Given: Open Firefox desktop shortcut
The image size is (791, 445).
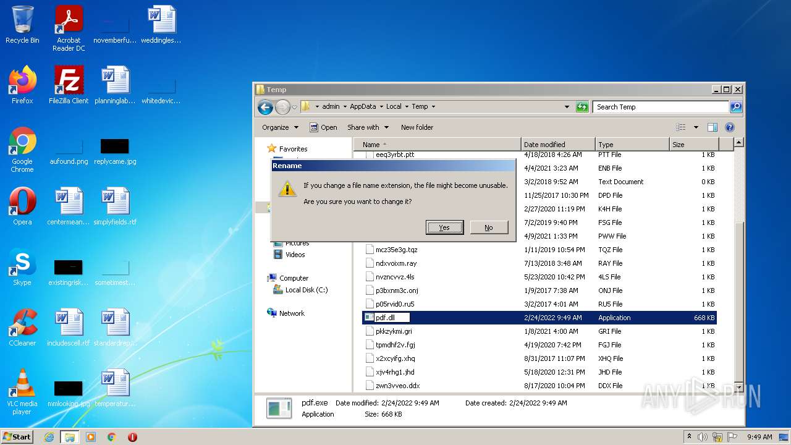Looking at the screenshot, I should click(22, 85).
